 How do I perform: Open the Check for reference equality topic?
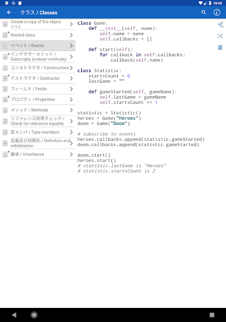click(x=37, y=121)
